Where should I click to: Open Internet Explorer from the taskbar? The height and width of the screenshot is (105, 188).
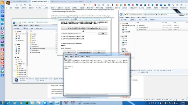(x=9, y=103)
